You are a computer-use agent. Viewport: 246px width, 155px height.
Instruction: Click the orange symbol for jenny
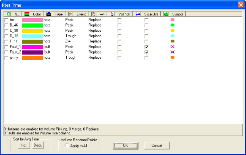(x=173, y=57)
